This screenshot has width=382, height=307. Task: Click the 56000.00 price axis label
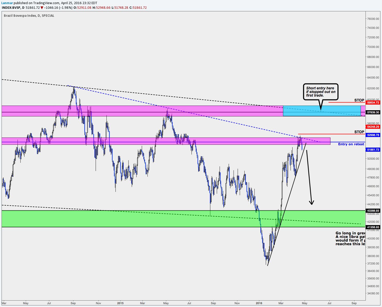(373, 123)
